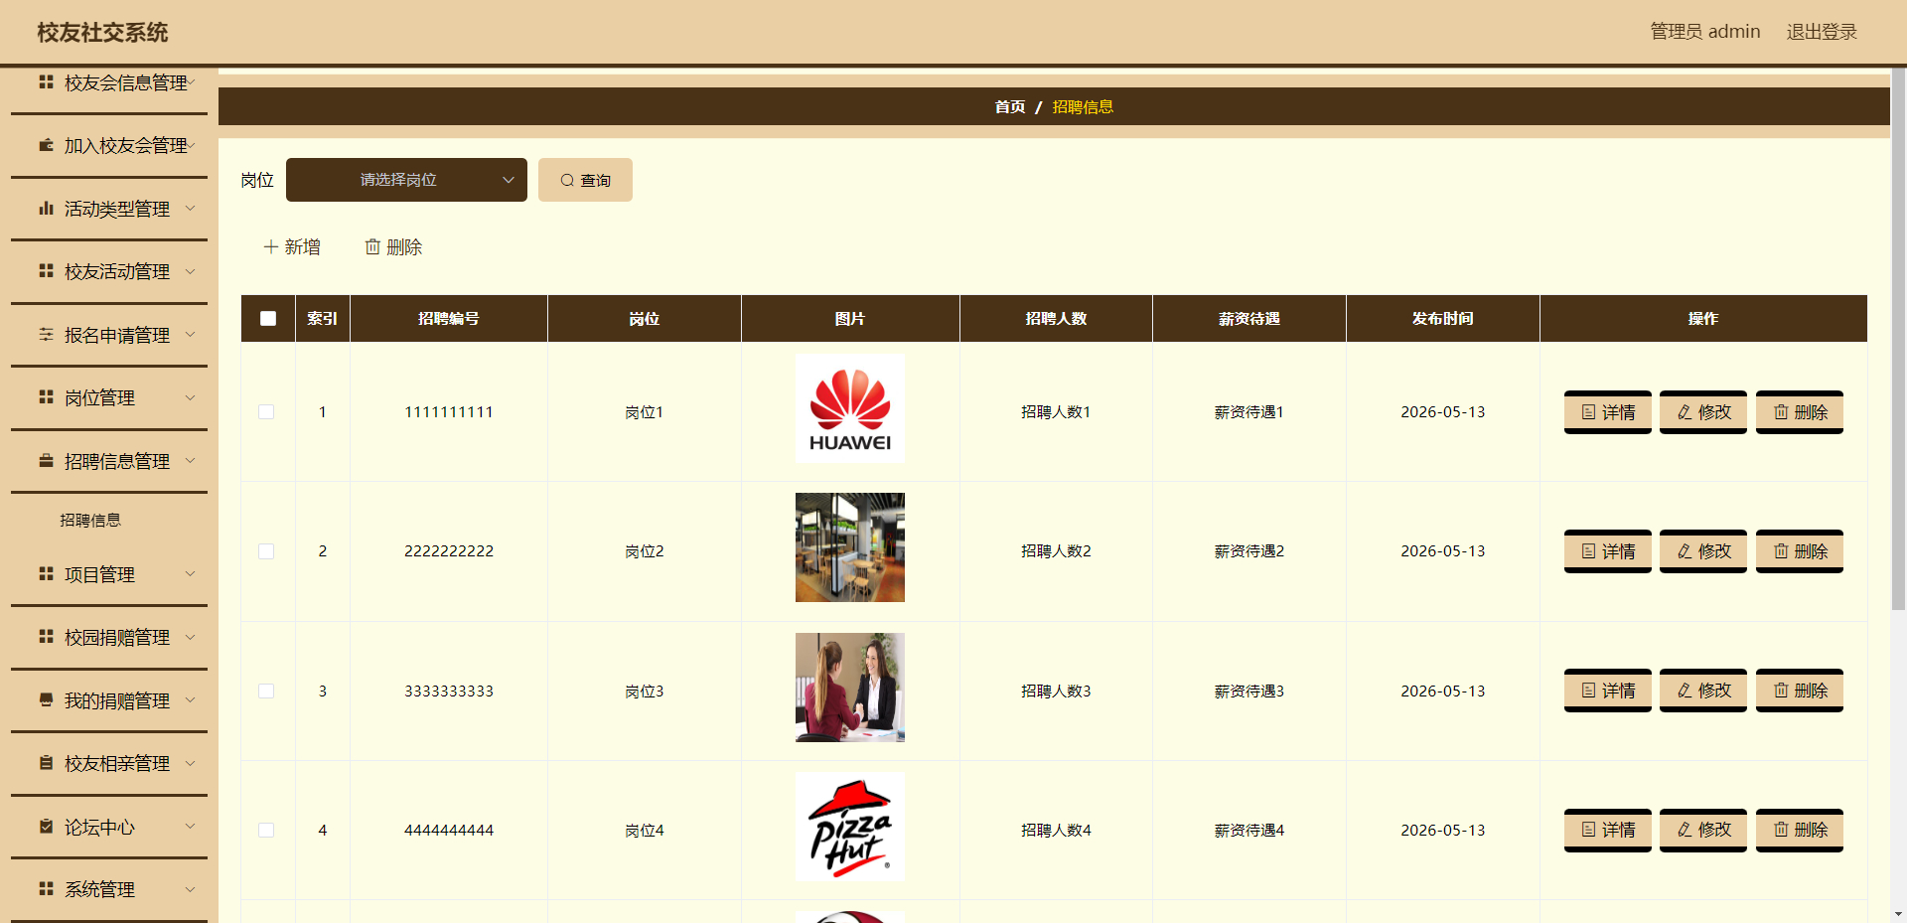Click 退出登录 at top right
The image size is (1907, 923).
(x=1821, y=31)
